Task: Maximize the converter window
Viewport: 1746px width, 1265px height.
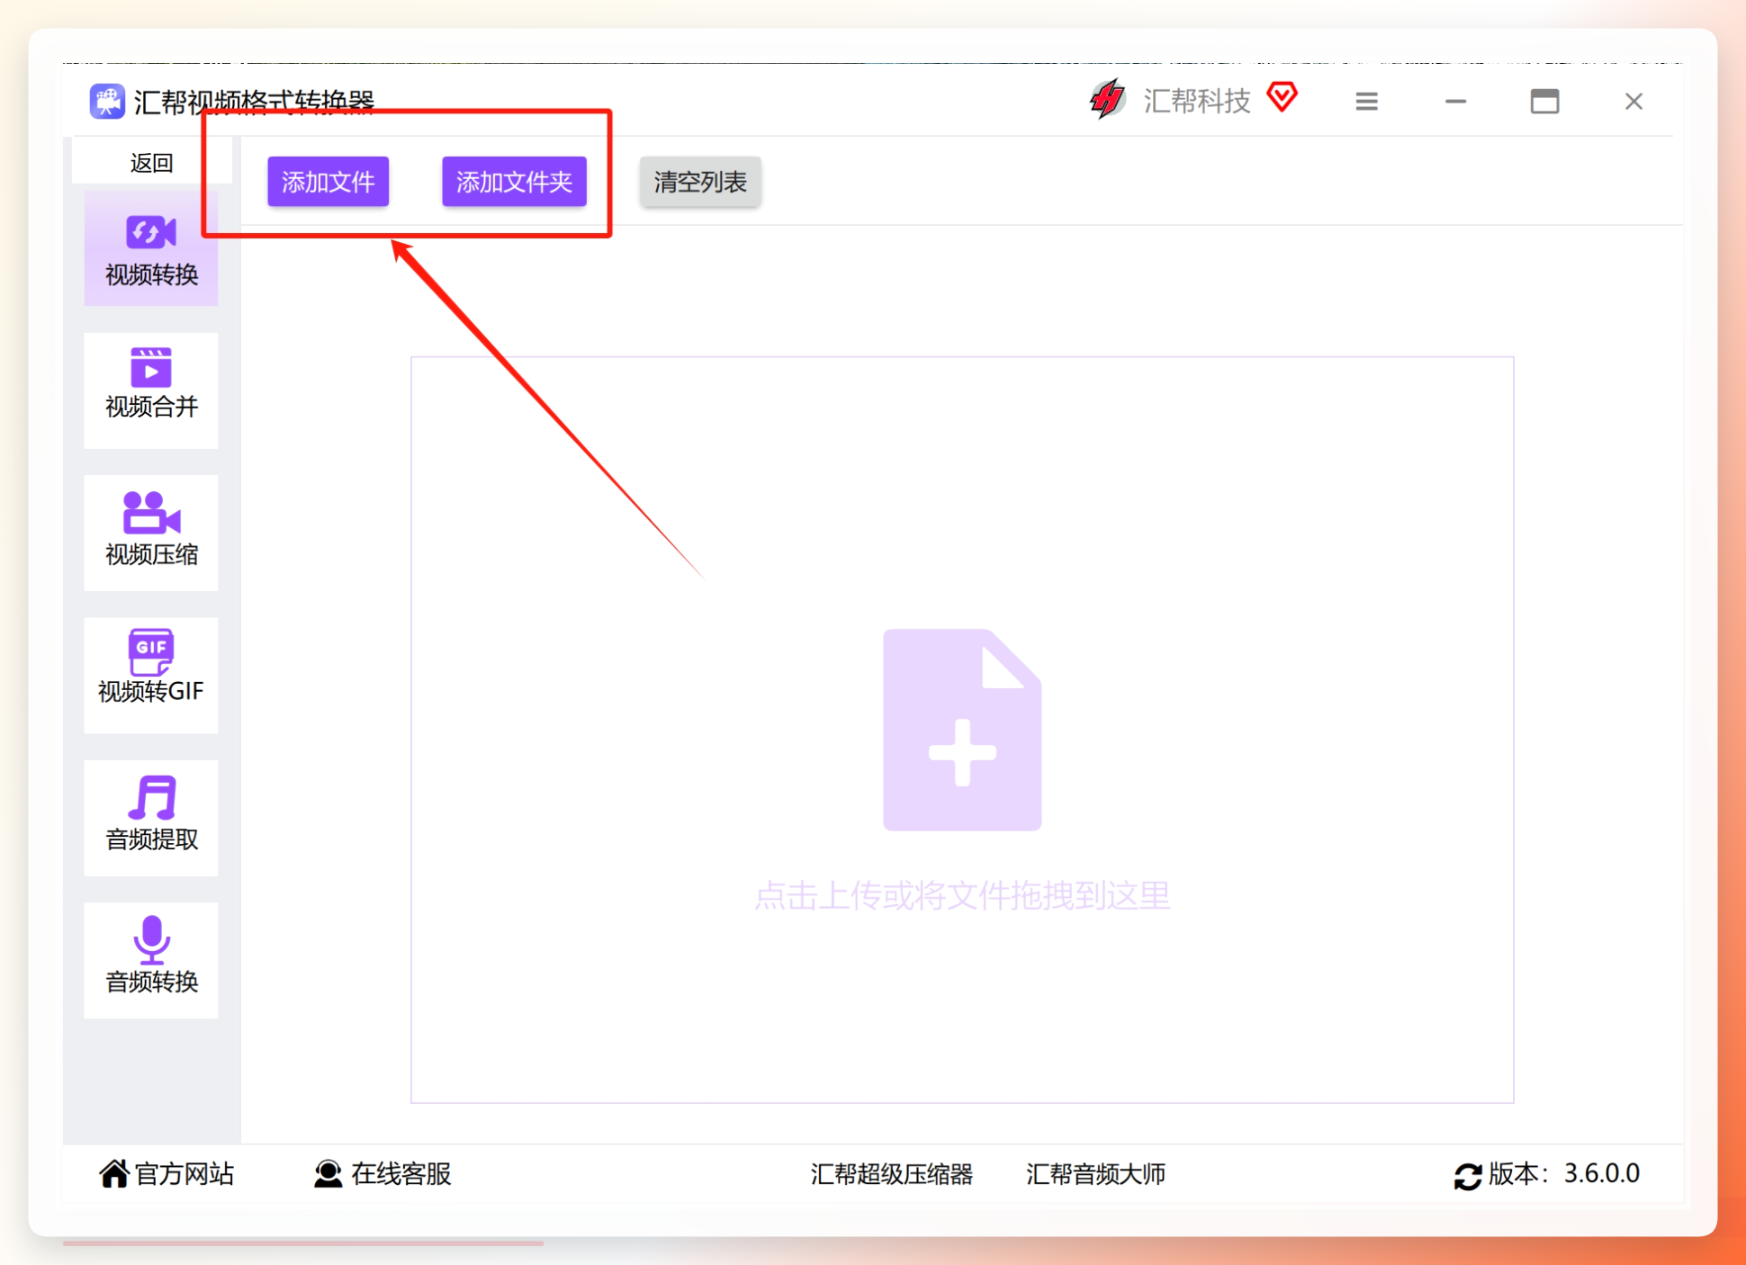Action: click(1544, 102)
